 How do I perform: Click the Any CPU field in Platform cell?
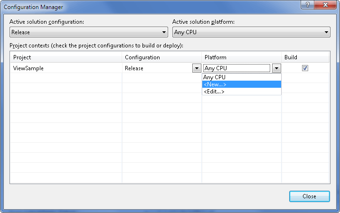(x=236, y=68)
